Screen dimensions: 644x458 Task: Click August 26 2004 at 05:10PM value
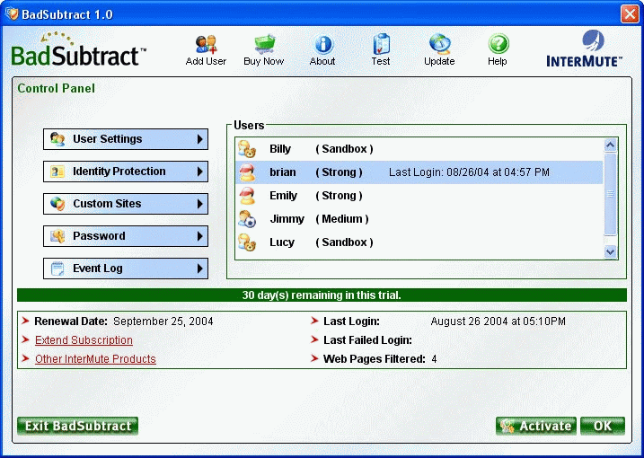click(x=498, y=321)
